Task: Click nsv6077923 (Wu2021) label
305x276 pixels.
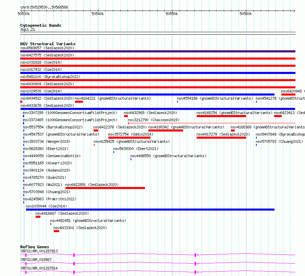Action: [x=42, y=185]
